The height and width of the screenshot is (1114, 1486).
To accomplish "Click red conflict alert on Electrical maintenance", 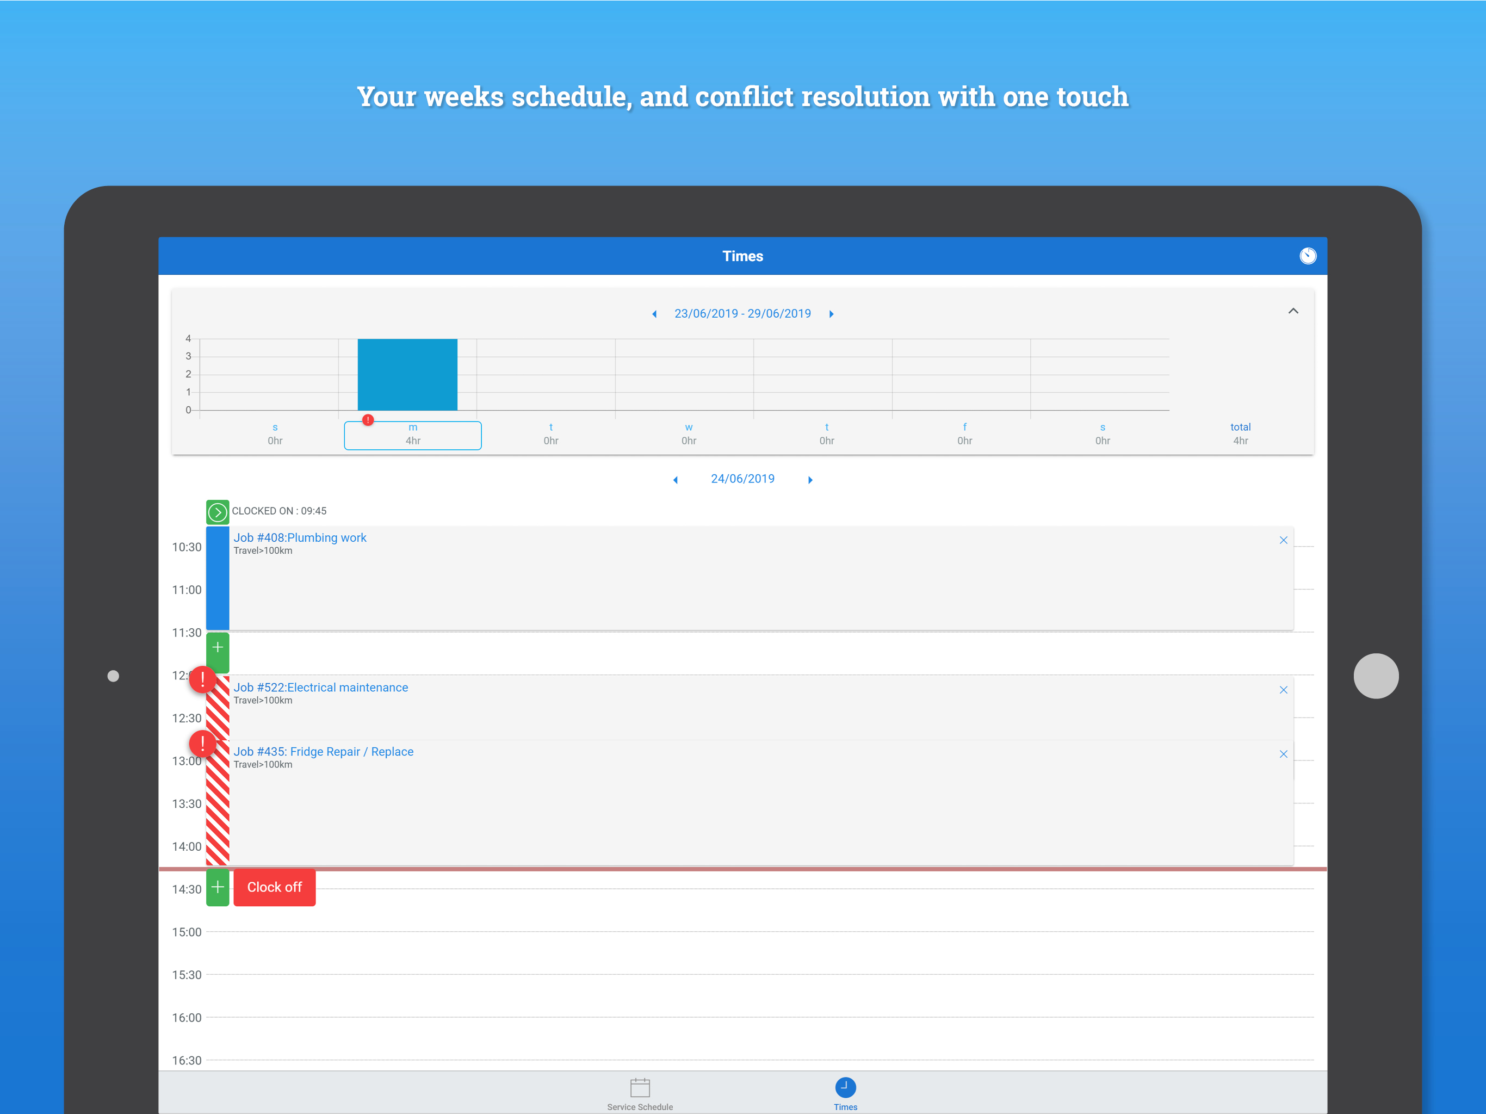I will (x=202, y=679).
